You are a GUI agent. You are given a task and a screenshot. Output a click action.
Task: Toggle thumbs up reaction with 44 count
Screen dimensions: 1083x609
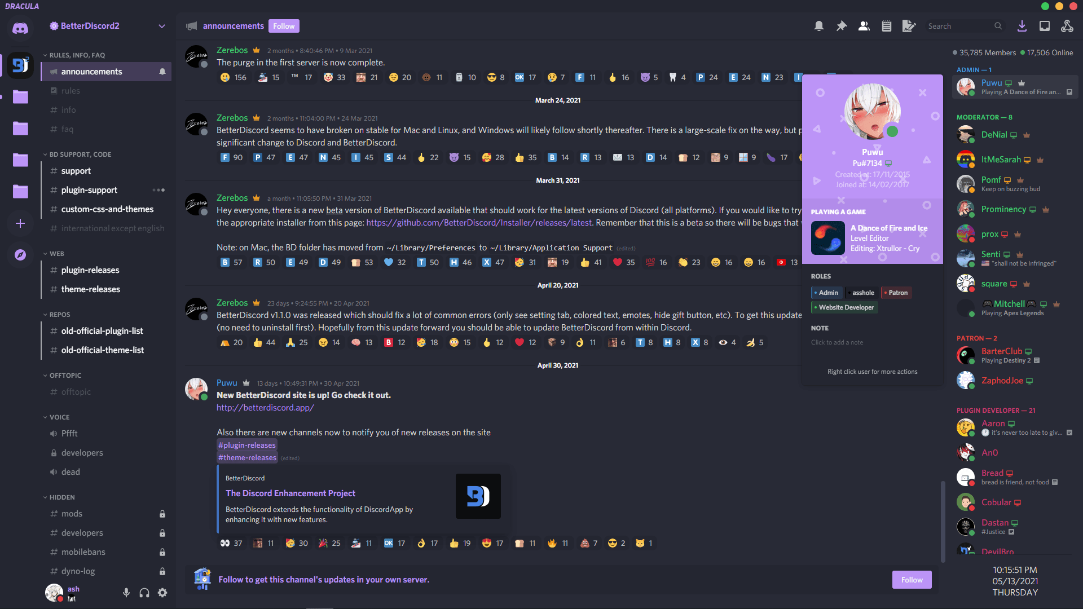tap(265, 342)
